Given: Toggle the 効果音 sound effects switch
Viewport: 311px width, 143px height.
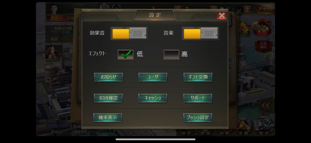Looking at the screenshot, I should click(x=129, y=34).
